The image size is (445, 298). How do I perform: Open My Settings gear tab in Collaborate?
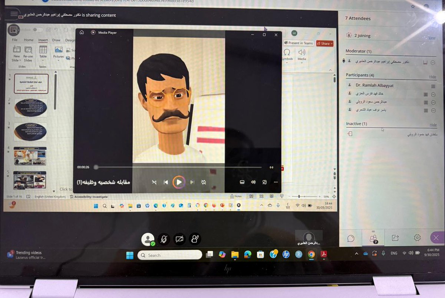(x=417, y=238)
